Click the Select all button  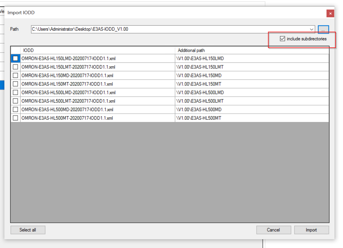coord(28,230)
